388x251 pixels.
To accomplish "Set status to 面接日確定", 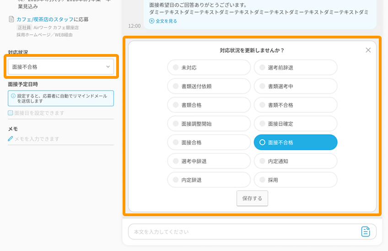I will click(x=296, y=124).
